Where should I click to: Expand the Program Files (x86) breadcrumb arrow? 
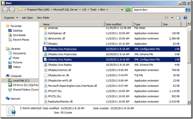coord(52,10)
